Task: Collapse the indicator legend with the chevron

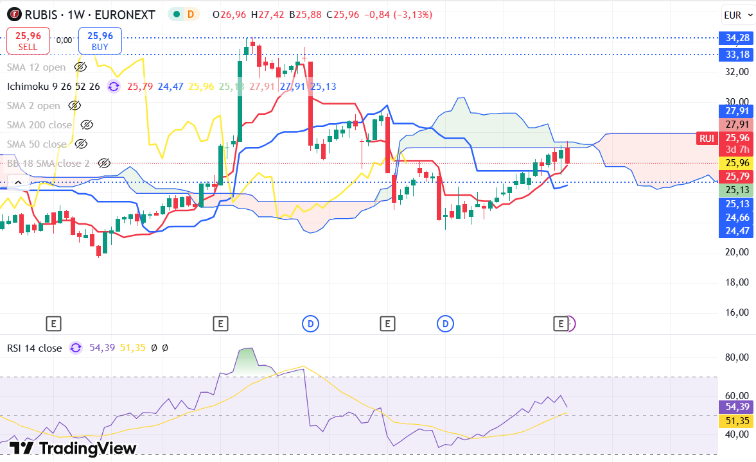Action: point(18,183)
